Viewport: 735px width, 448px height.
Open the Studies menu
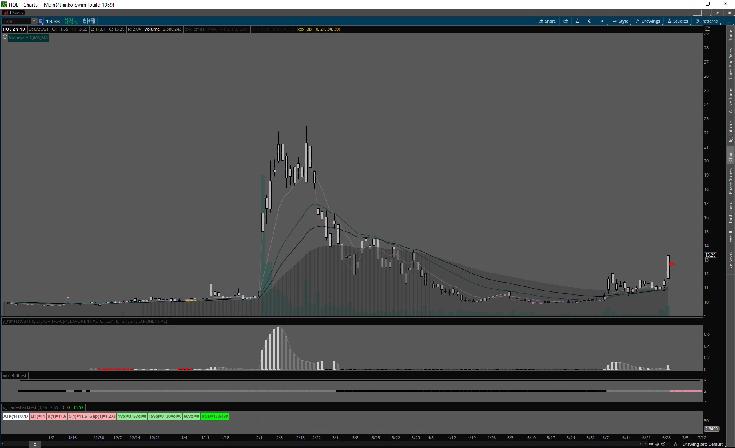pos(678,21)
